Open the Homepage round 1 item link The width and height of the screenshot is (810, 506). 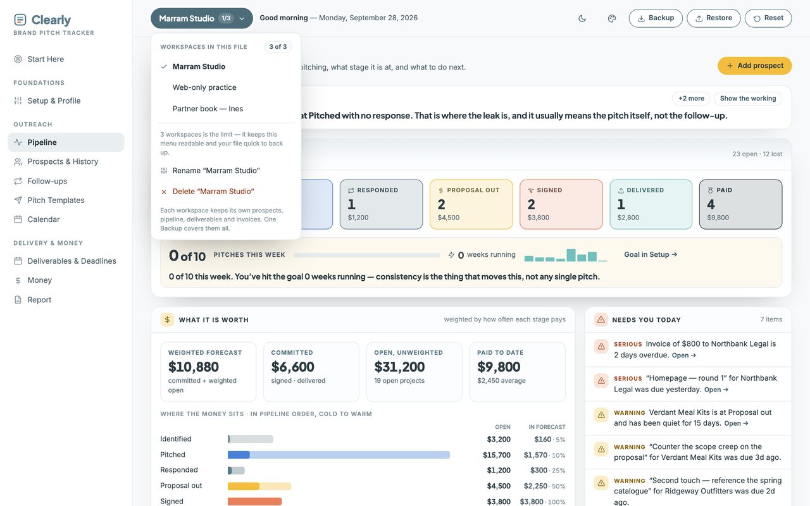pyautogui.click(x=716, y=390)
